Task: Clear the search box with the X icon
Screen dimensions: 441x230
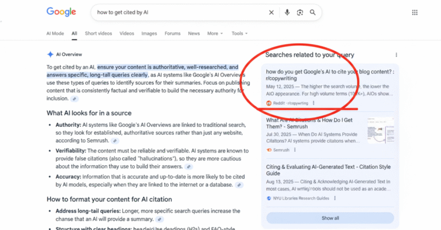Action: click(x=271, y=13)
